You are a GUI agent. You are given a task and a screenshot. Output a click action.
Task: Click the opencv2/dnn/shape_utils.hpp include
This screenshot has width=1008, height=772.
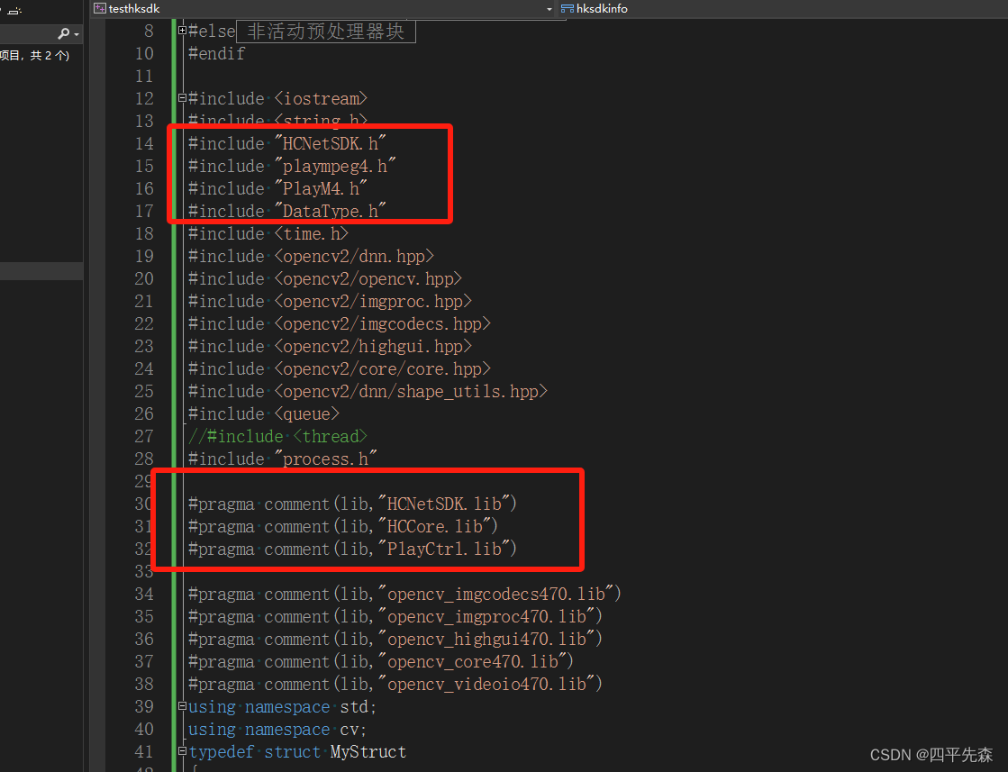(368, 391)
